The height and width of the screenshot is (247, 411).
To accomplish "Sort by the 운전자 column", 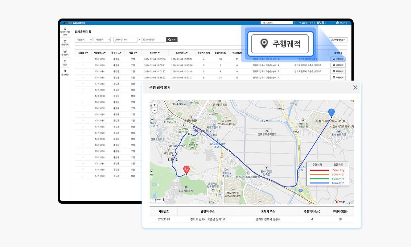I will [x=117, y=53].
